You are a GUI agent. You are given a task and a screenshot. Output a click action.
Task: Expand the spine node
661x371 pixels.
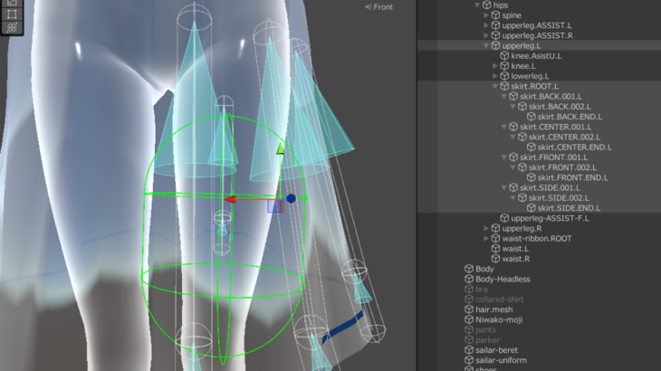[486, 15]
